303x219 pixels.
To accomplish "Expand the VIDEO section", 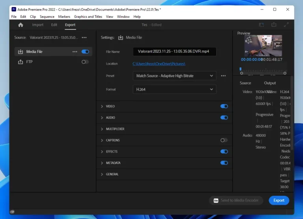I will [102, 106].
